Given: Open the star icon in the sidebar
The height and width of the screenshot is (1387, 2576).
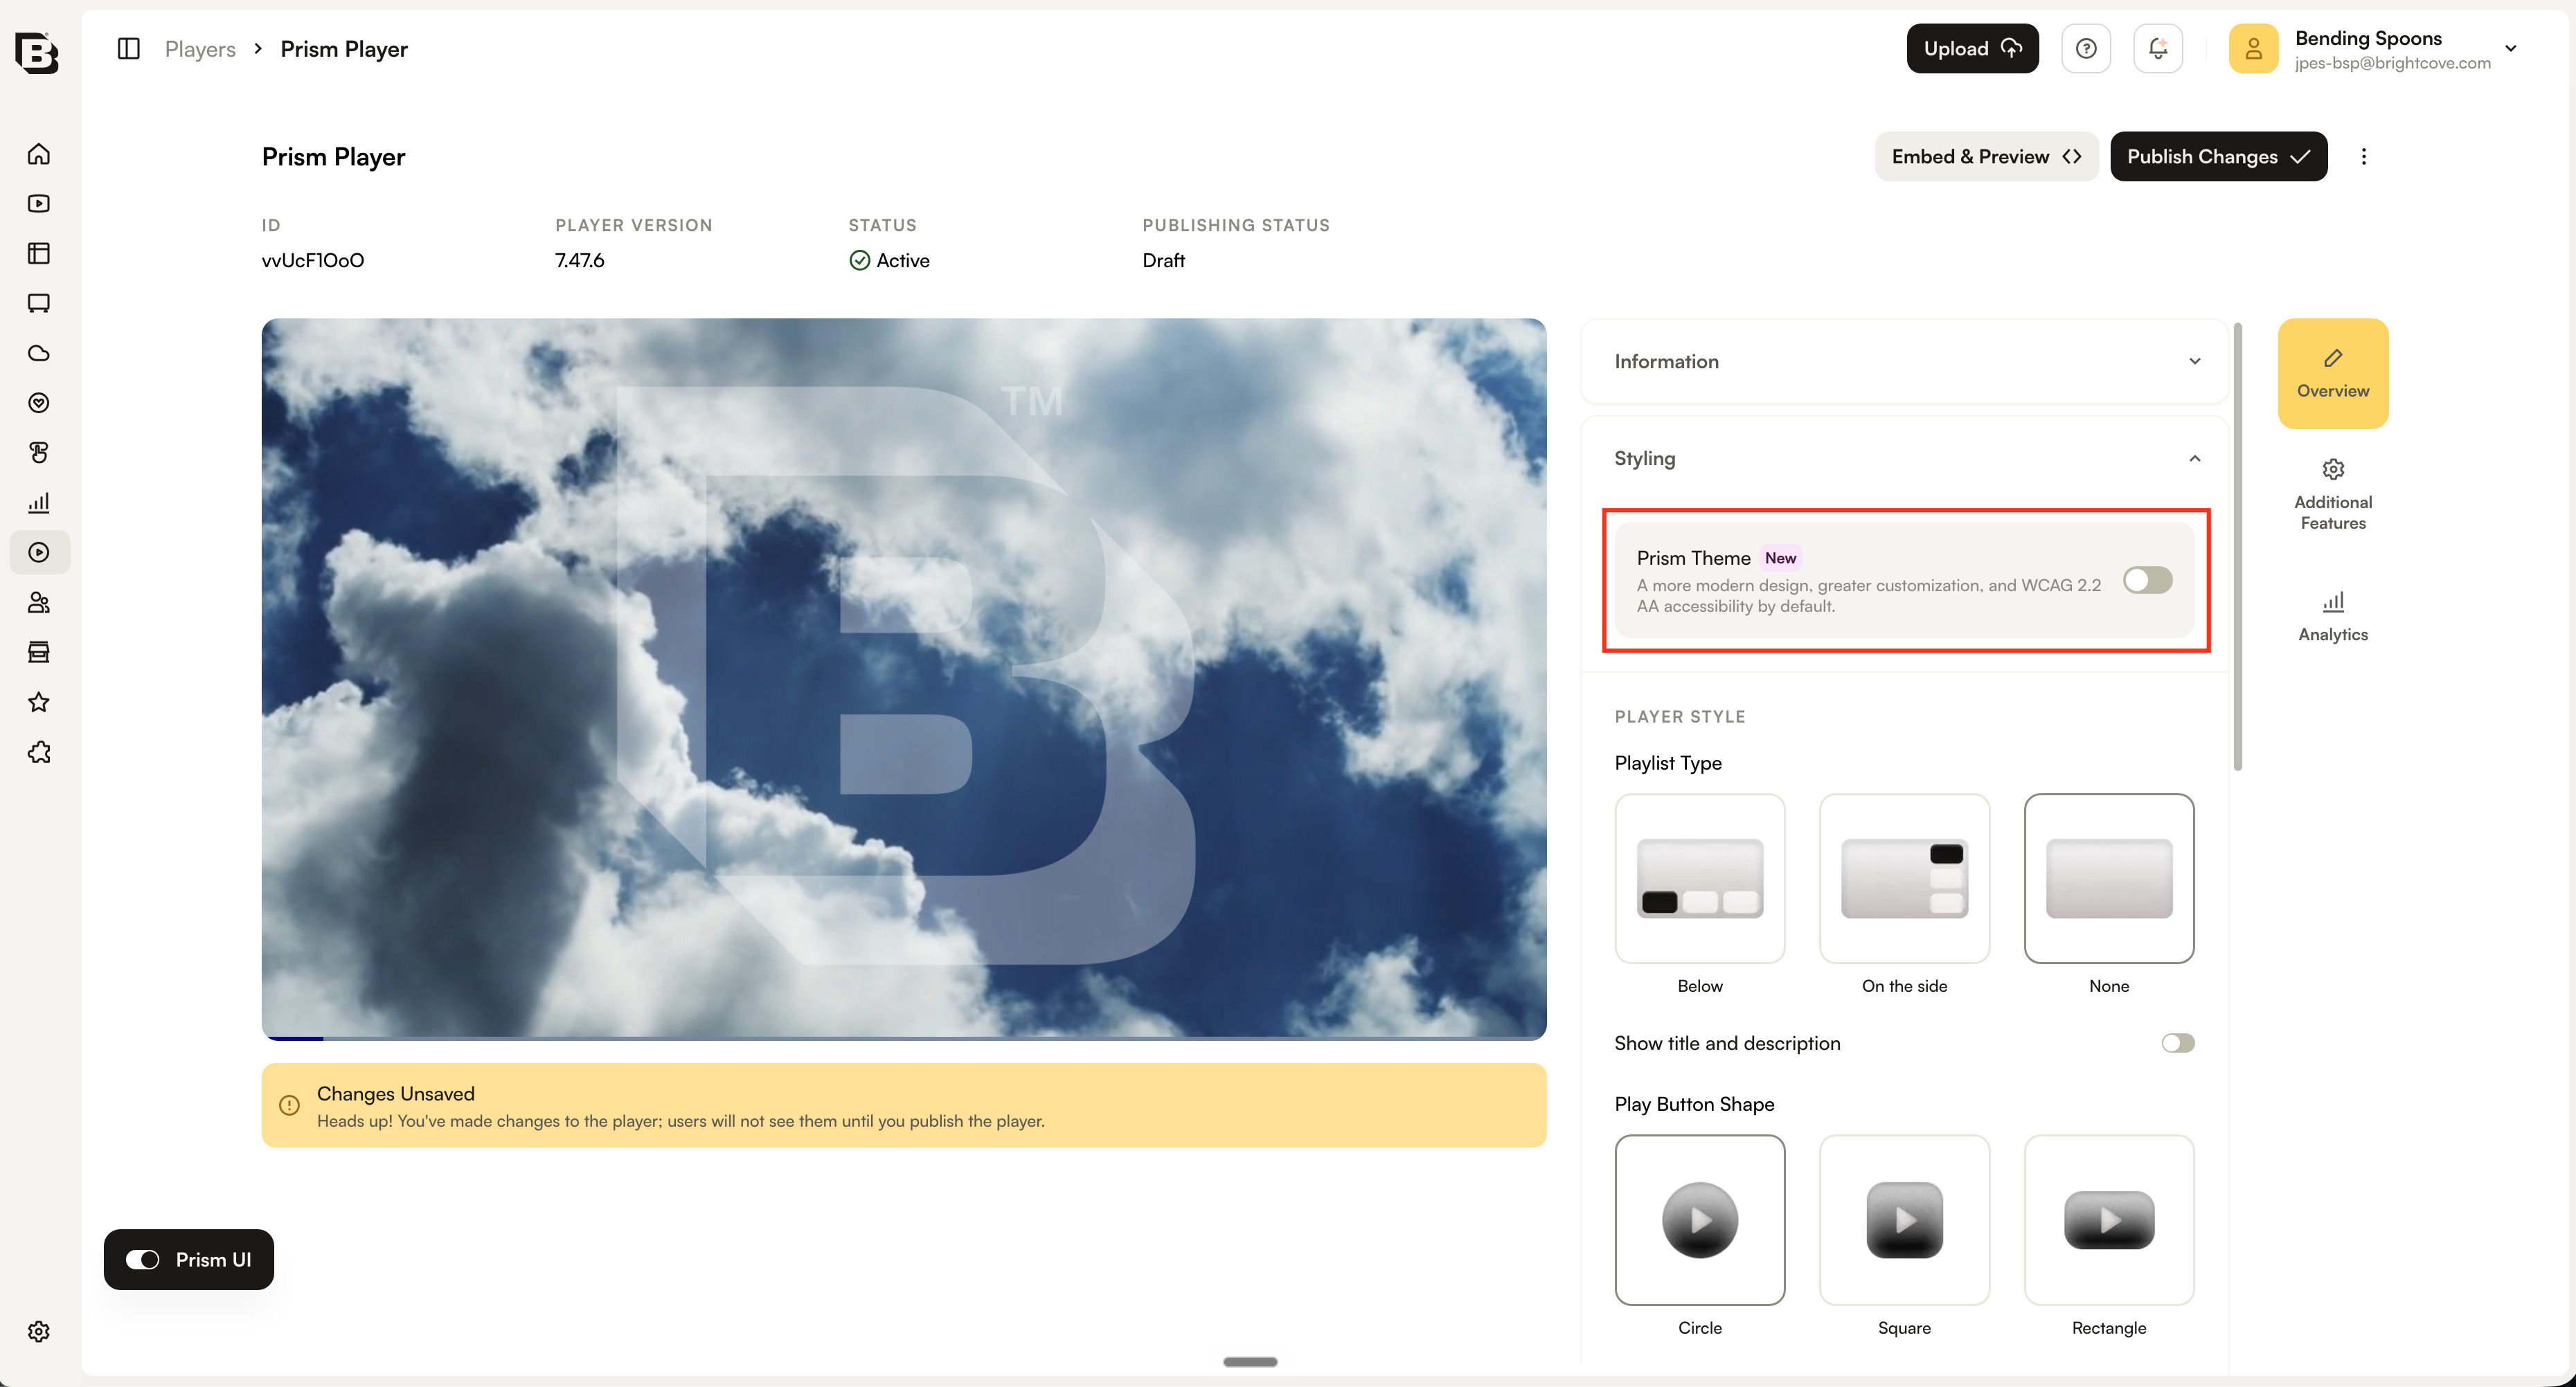Looking at the screenshot, I should (x=39, y=702).
